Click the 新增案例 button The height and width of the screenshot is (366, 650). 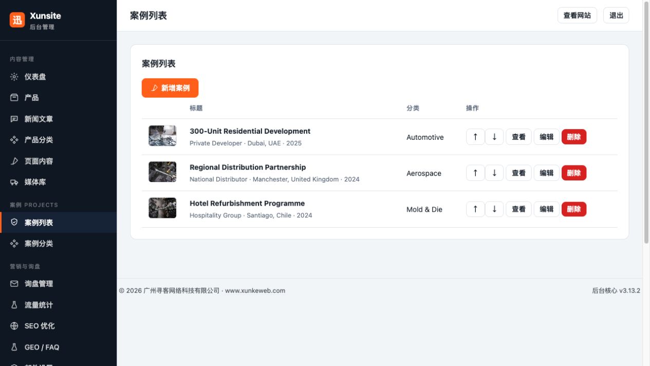pyautogui.click(x=170, y=88)
